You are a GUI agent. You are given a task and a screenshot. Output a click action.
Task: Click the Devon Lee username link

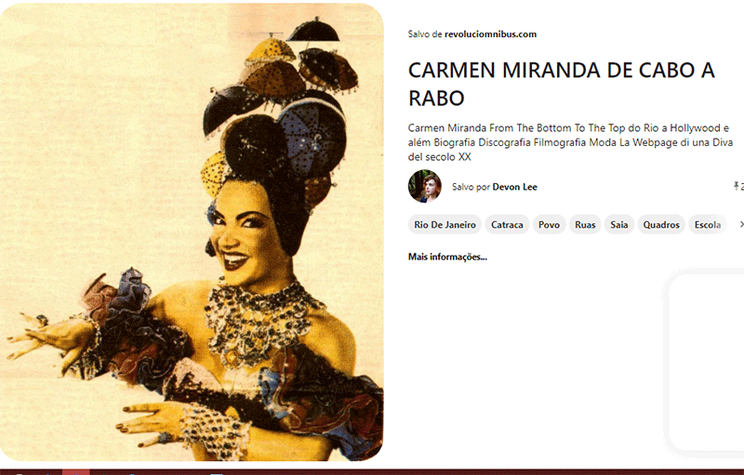515,187
